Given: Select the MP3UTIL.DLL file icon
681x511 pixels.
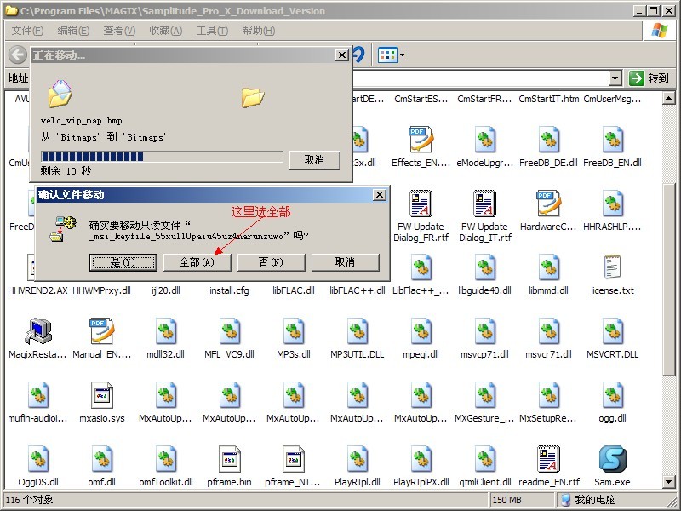Looking at the screenshot, I should 357,331.
